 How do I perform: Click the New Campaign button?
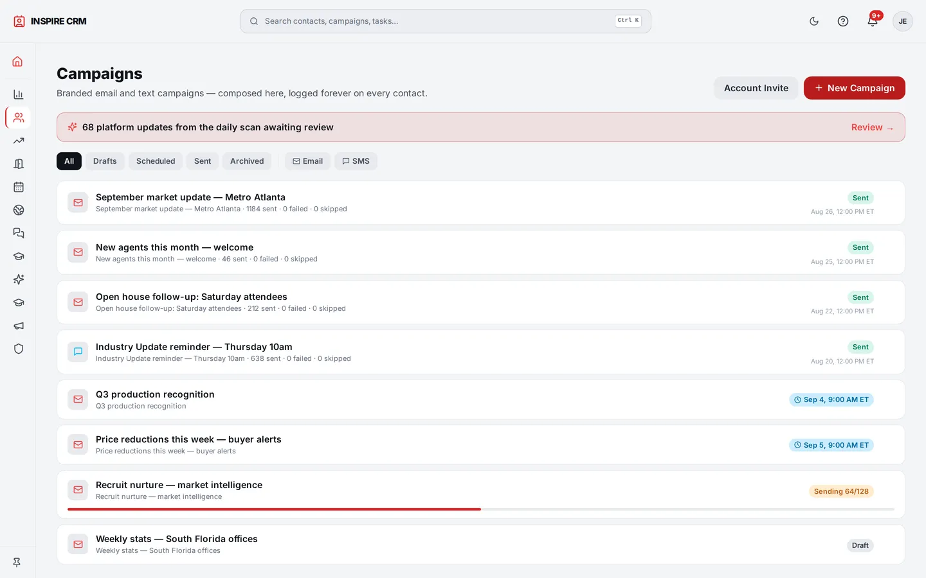(x=855, y=88)
